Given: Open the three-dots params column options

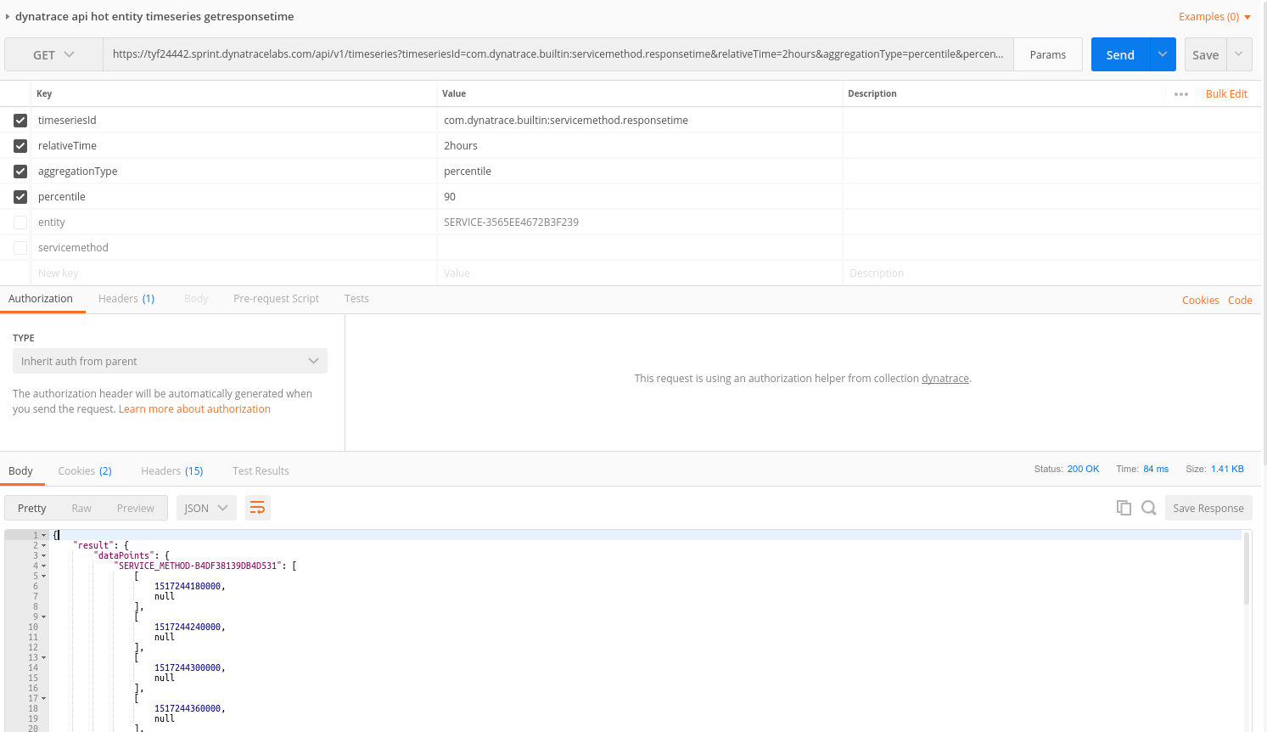Looking at the screenshot, I should click(x=1180, y=94).
